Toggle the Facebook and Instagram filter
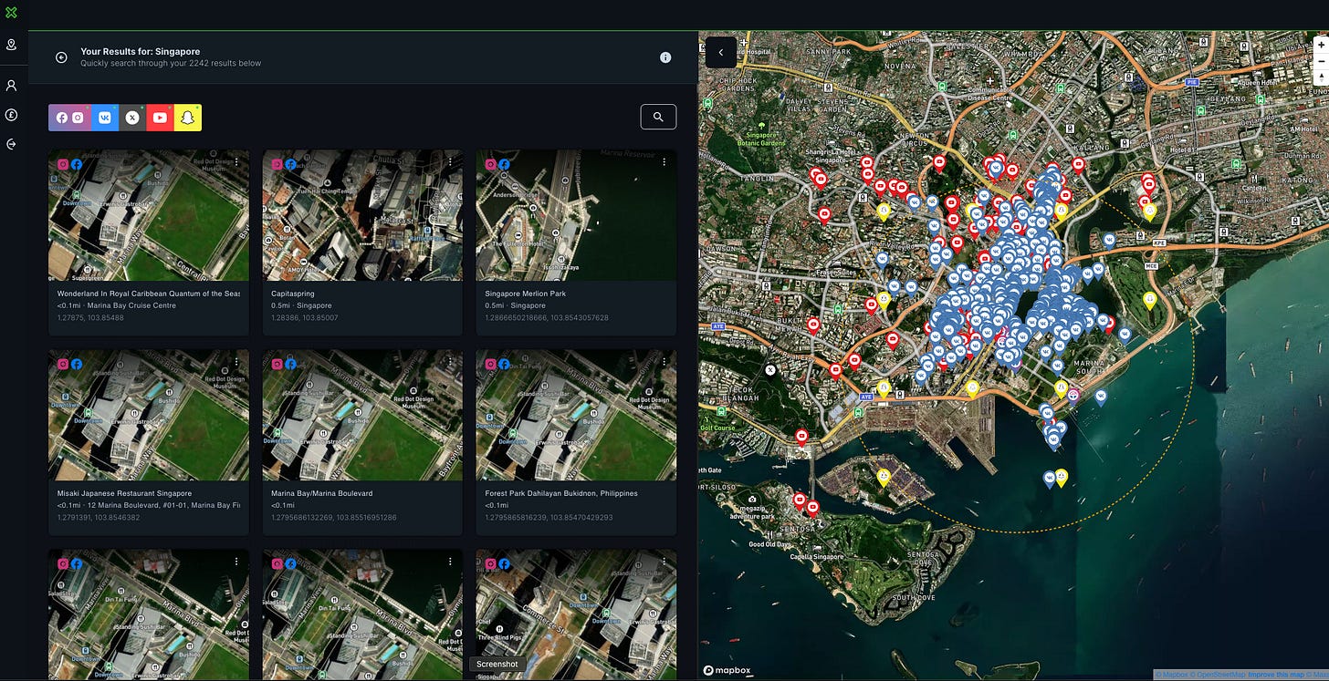 (69, 118)
